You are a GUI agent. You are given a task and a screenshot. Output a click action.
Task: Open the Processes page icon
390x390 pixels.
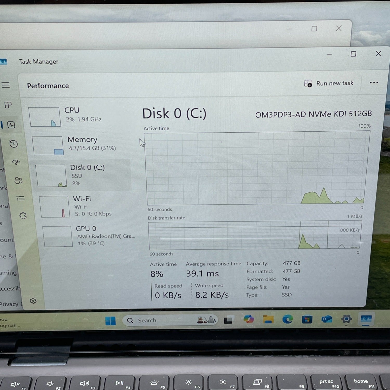pyautogui.click(x=8, y=105)
